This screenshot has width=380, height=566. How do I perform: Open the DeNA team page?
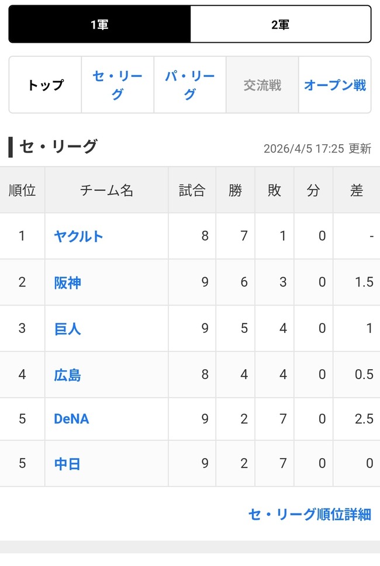click(71, 419)
